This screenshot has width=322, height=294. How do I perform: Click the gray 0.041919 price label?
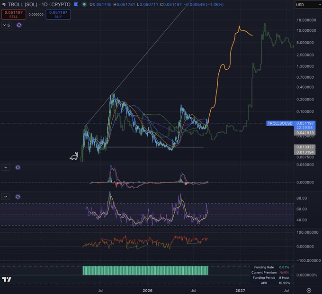pyautogui.click(x=305, y=133)
